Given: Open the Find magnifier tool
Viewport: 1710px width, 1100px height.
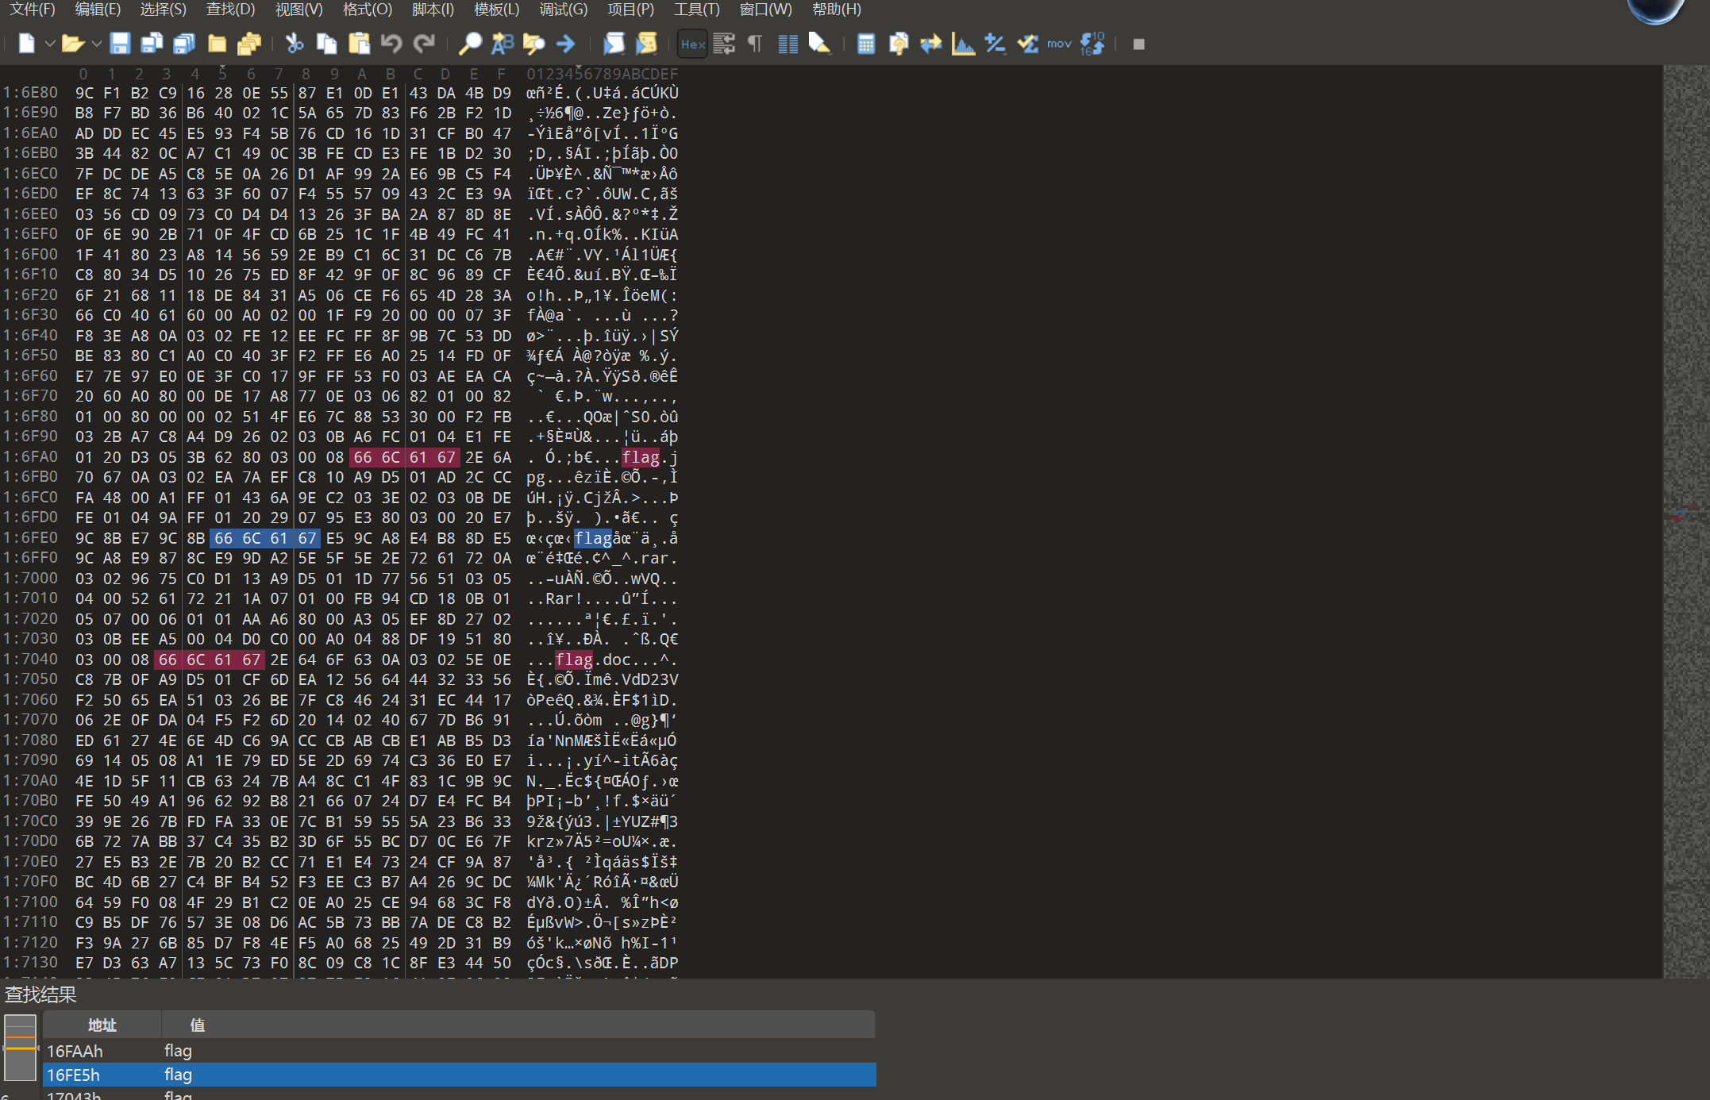Looking at the screenshot, I should pyautogui.click(x=470, y=44).
